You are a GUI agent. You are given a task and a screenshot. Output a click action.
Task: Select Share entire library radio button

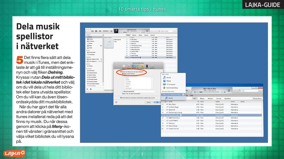tap(122, 74)
